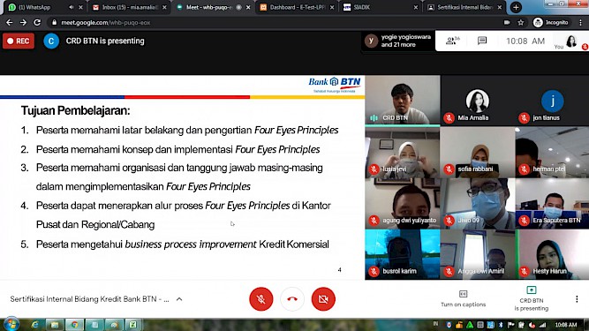Open the participants list icon
The image size is (589, 331).
[x=452, y=41]
